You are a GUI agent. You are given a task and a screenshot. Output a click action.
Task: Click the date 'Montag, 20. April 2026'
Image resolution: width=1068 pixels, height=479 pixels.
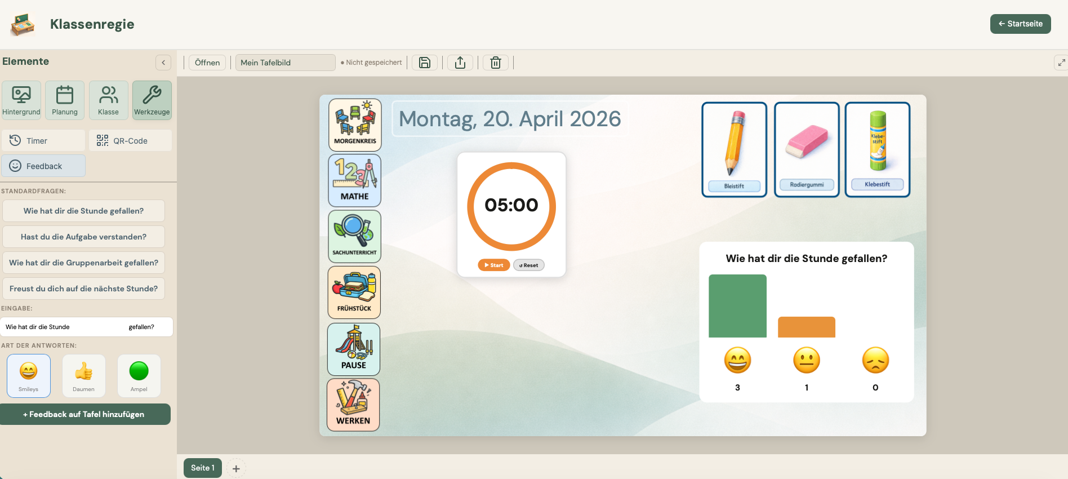(x=510, y=119)
